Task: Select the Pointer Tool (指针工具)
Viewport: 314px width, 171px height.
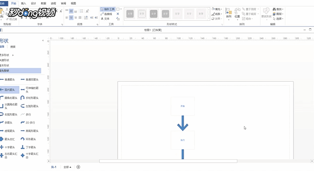Action: coord(108,9)
